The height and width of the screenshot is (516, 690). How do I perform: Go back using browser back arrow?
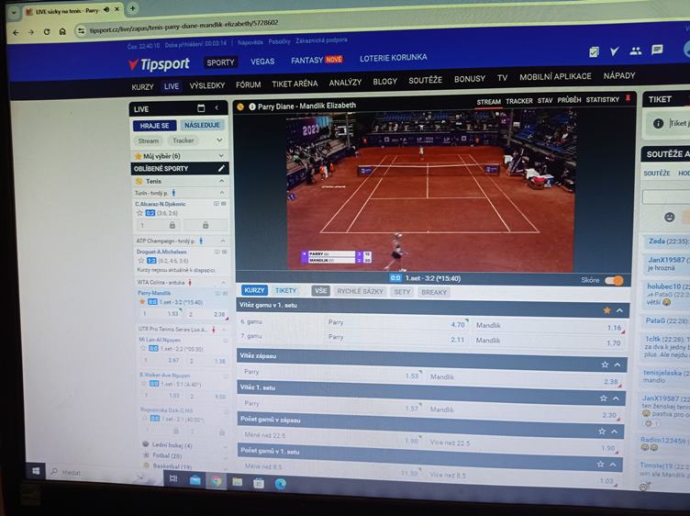pyautogui.click(x=17, y=32)
